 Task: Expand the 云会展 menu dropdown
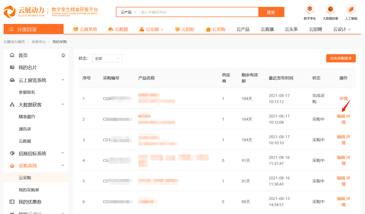151,29
